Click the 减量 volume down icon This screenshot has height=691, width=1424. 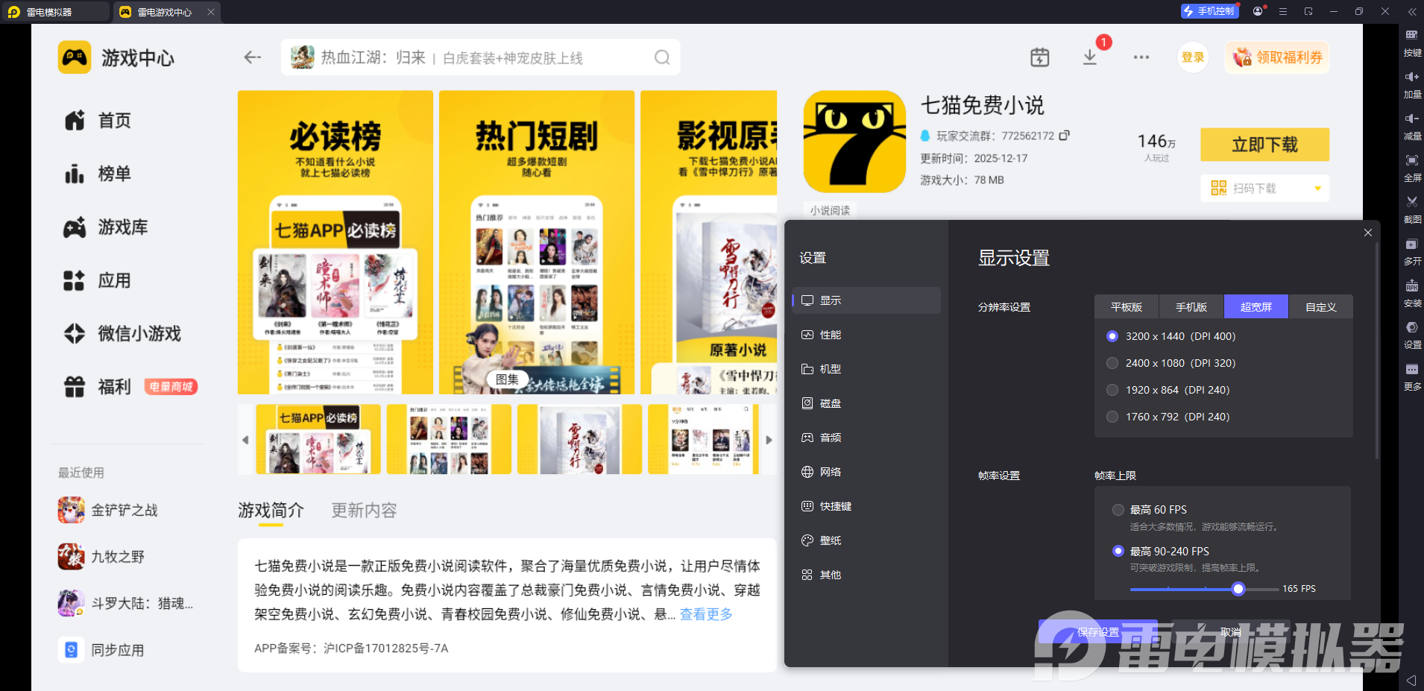click(1412, 127)
